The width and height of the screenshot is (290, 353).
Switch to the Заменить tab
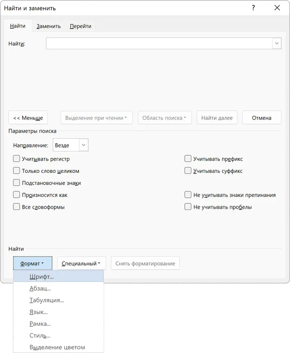[48, 26]
